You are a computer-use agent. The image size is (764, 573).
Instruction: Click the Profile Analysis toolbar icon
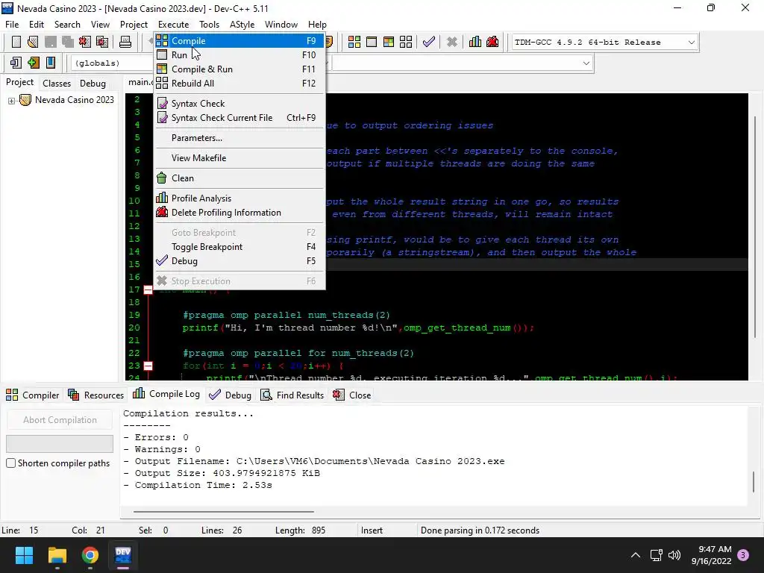(x=475, y=42)
